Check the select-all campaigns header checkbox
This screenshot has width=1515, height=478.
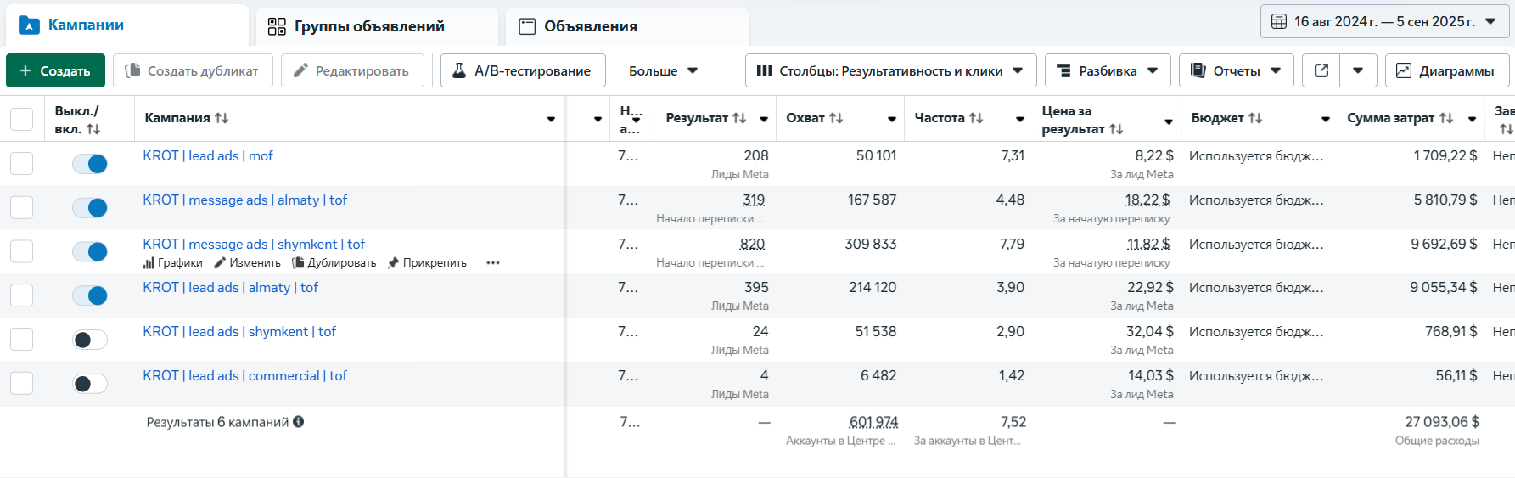(x=21, y=119)
